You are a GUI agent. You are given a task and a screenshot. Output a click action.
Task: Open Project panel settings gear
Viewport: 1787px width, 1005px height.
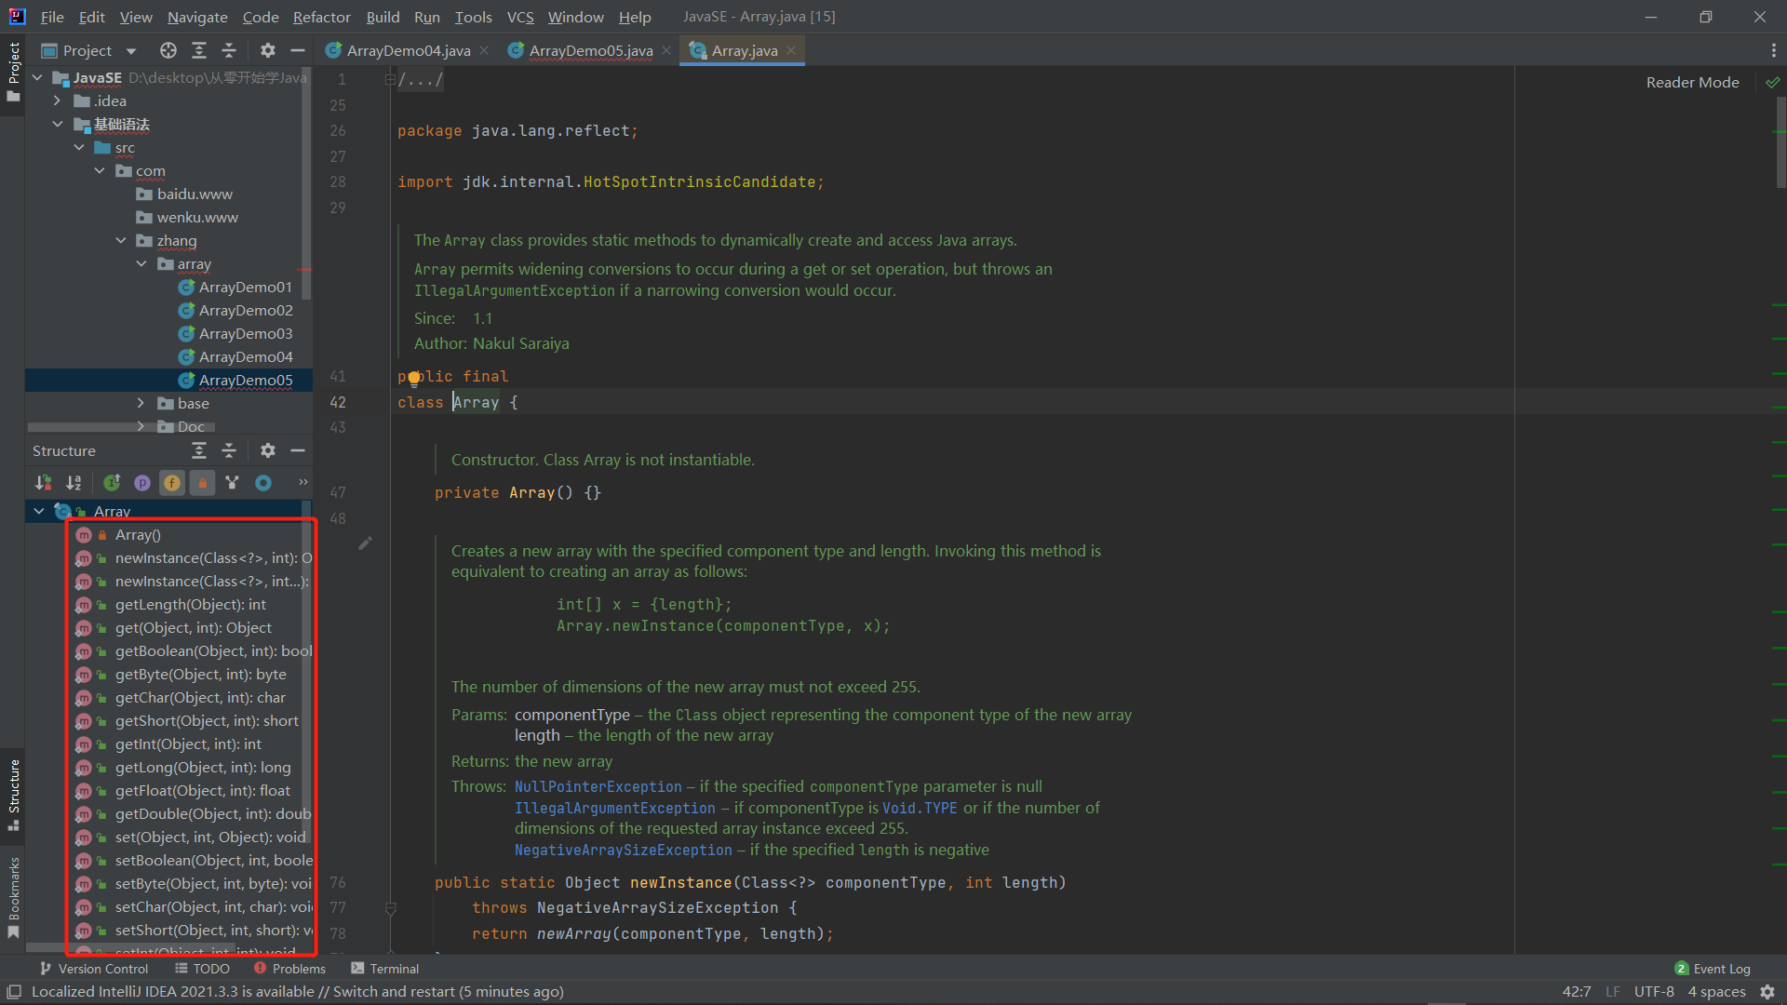tap(268, 50)
